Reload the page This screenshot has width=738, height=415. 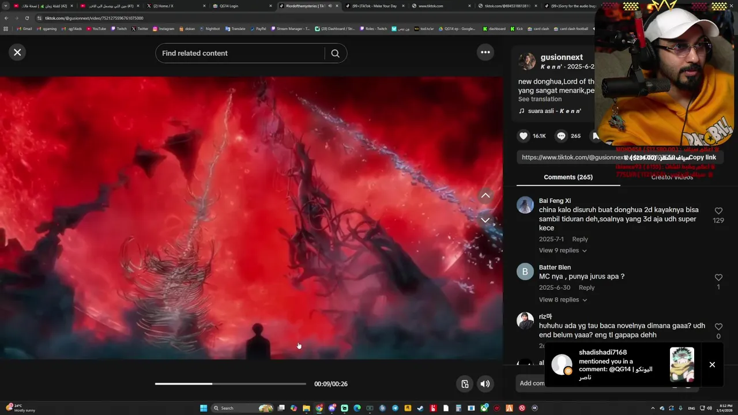pyautogui.click(x=27, y=18)
